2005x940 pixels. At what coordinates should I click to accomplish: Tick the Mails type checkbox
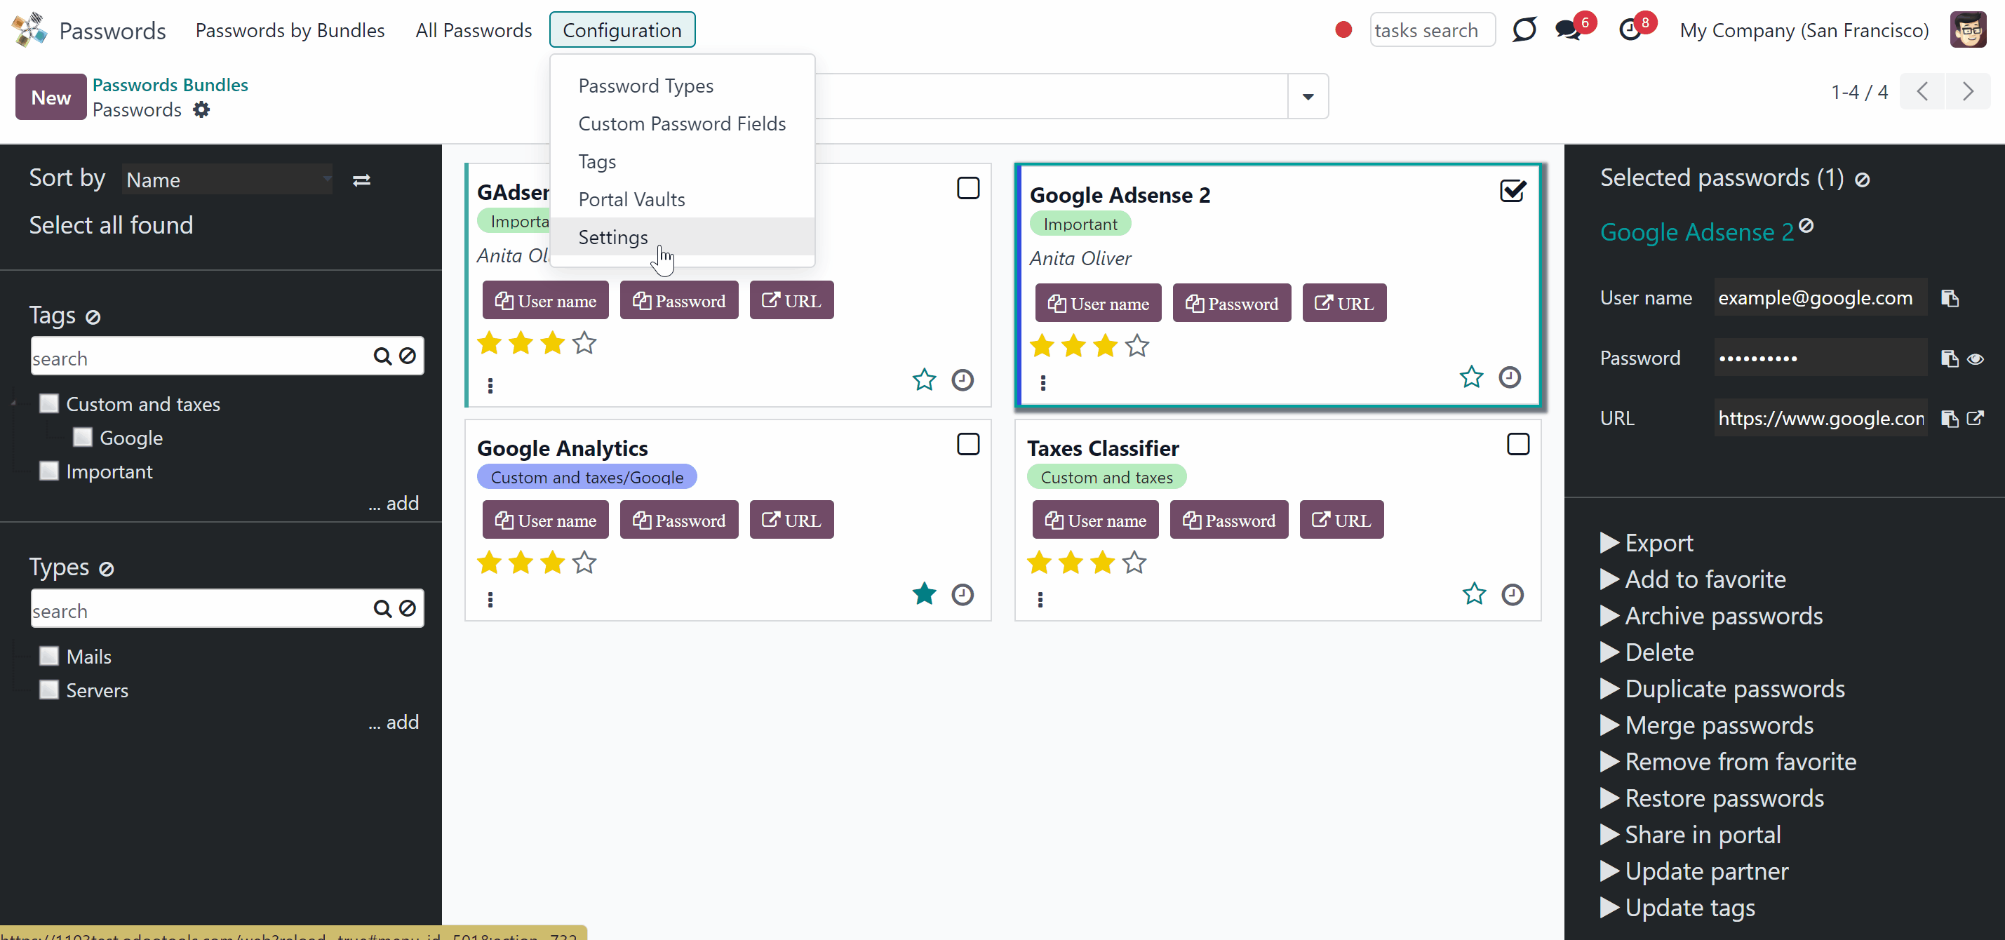click(49, 656)
